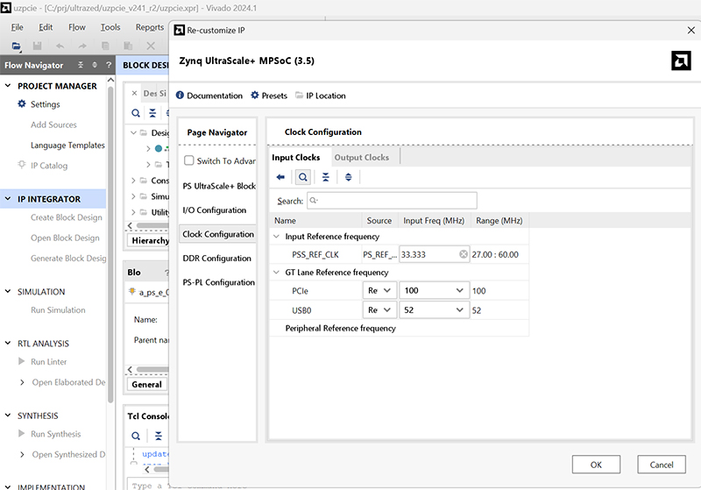
Task: Switch to the Output Clocks tab
Action: pyautogui.click(x=361, y=158)
